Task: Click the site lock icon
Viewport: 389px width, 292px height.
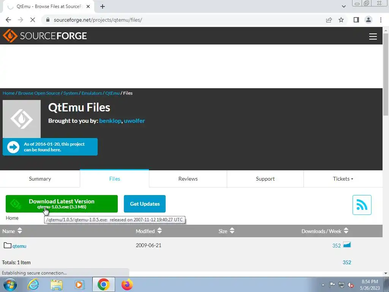Action: pos(48,20)
